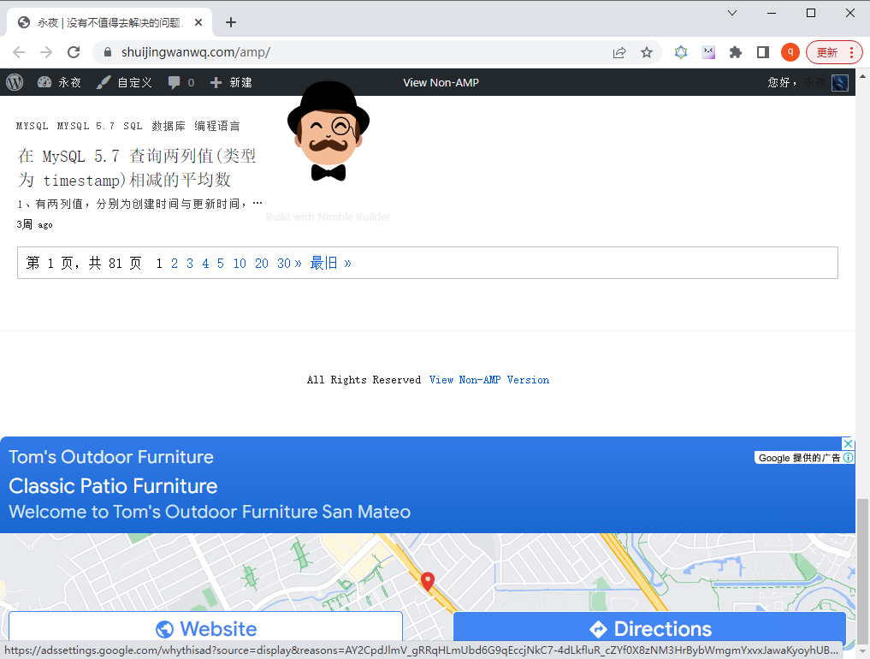Open a new browser tab
This screenshot has height=659, width=870.
(x=231, y=22)
